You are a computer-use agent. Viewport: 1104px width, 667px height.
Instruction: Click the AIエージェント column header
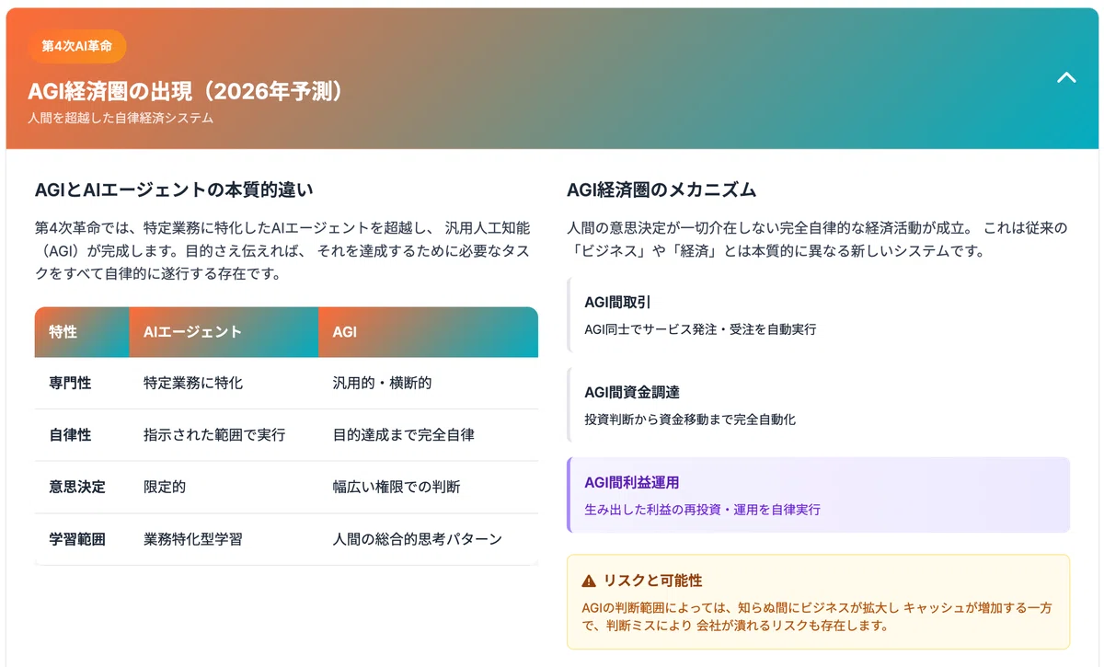[224, 332]
